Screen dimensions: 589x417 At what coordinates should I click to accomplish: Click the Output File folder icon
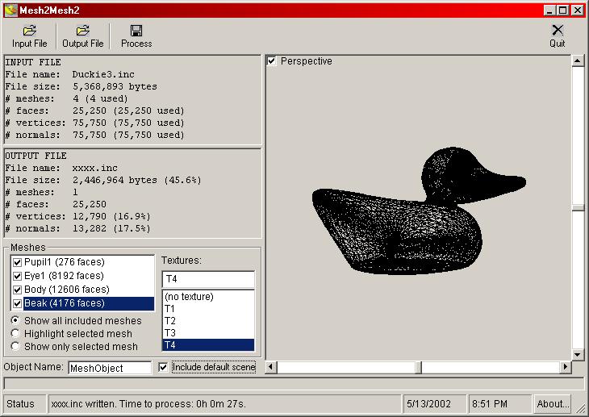(83, 31)
